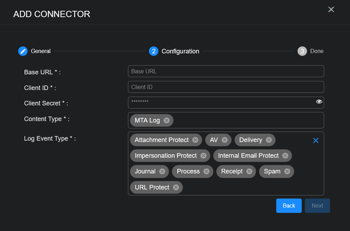Show the Client Secret value

[x=319, y=102]
